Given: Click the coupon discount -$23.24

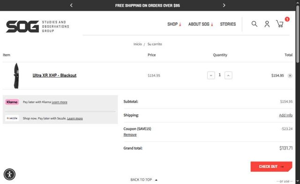Looking at the screenshot, I should click(x=286, y=129).
